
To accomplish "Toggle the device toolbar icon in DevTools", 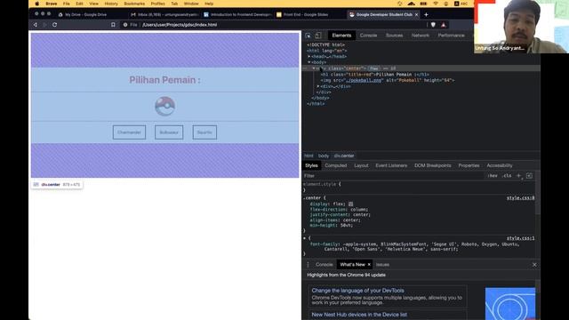I will (318, 36).
